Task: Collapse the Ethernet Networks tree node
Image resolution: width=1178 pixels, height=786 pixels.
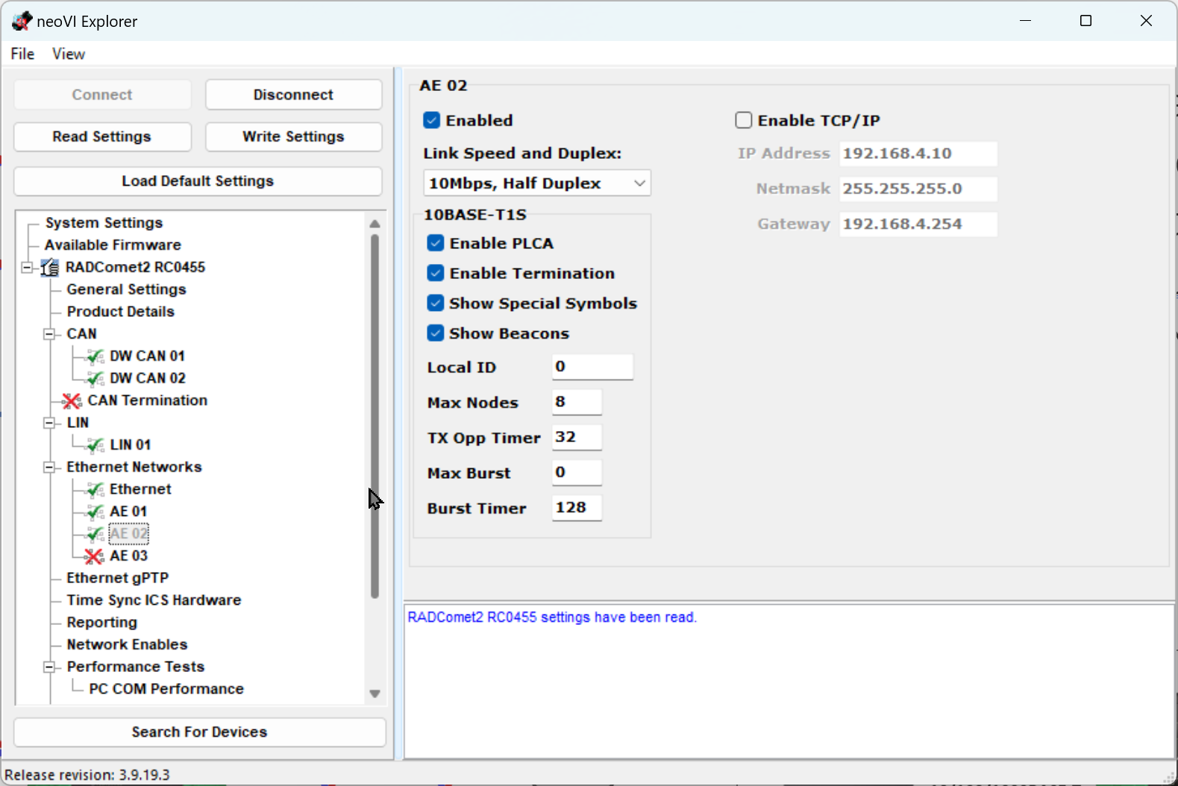Action: coord(49,468)
